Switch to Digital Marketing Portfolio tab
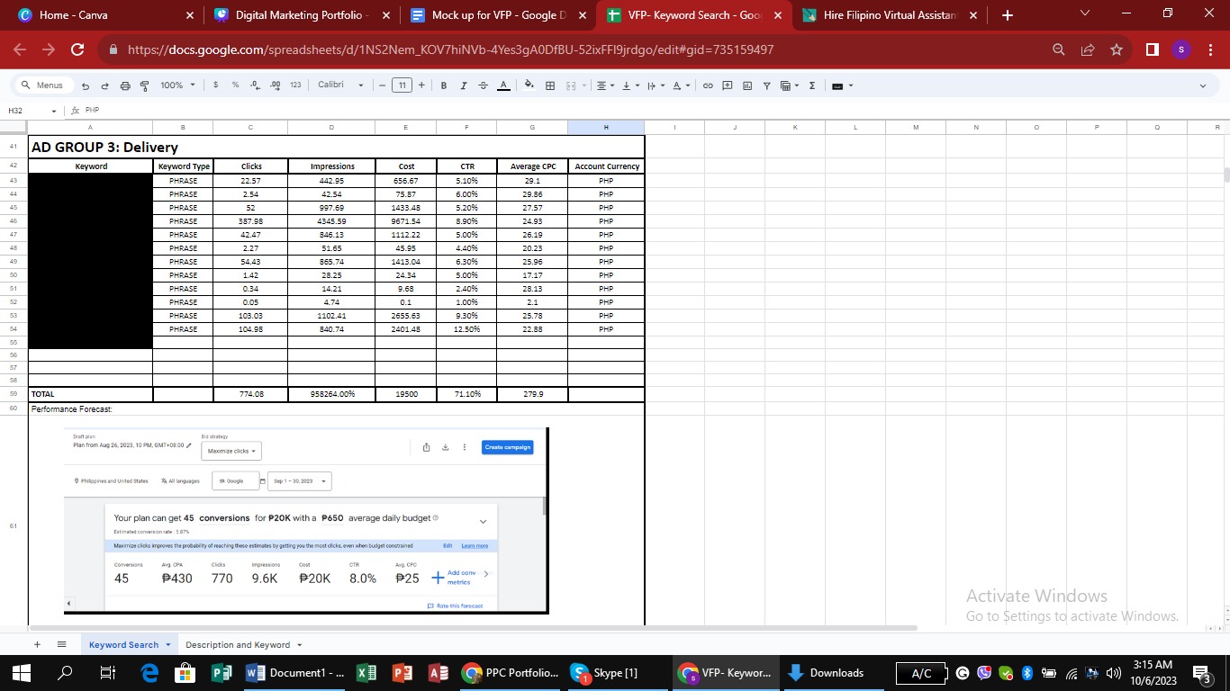1230x691 pixels. click(303, 15)
